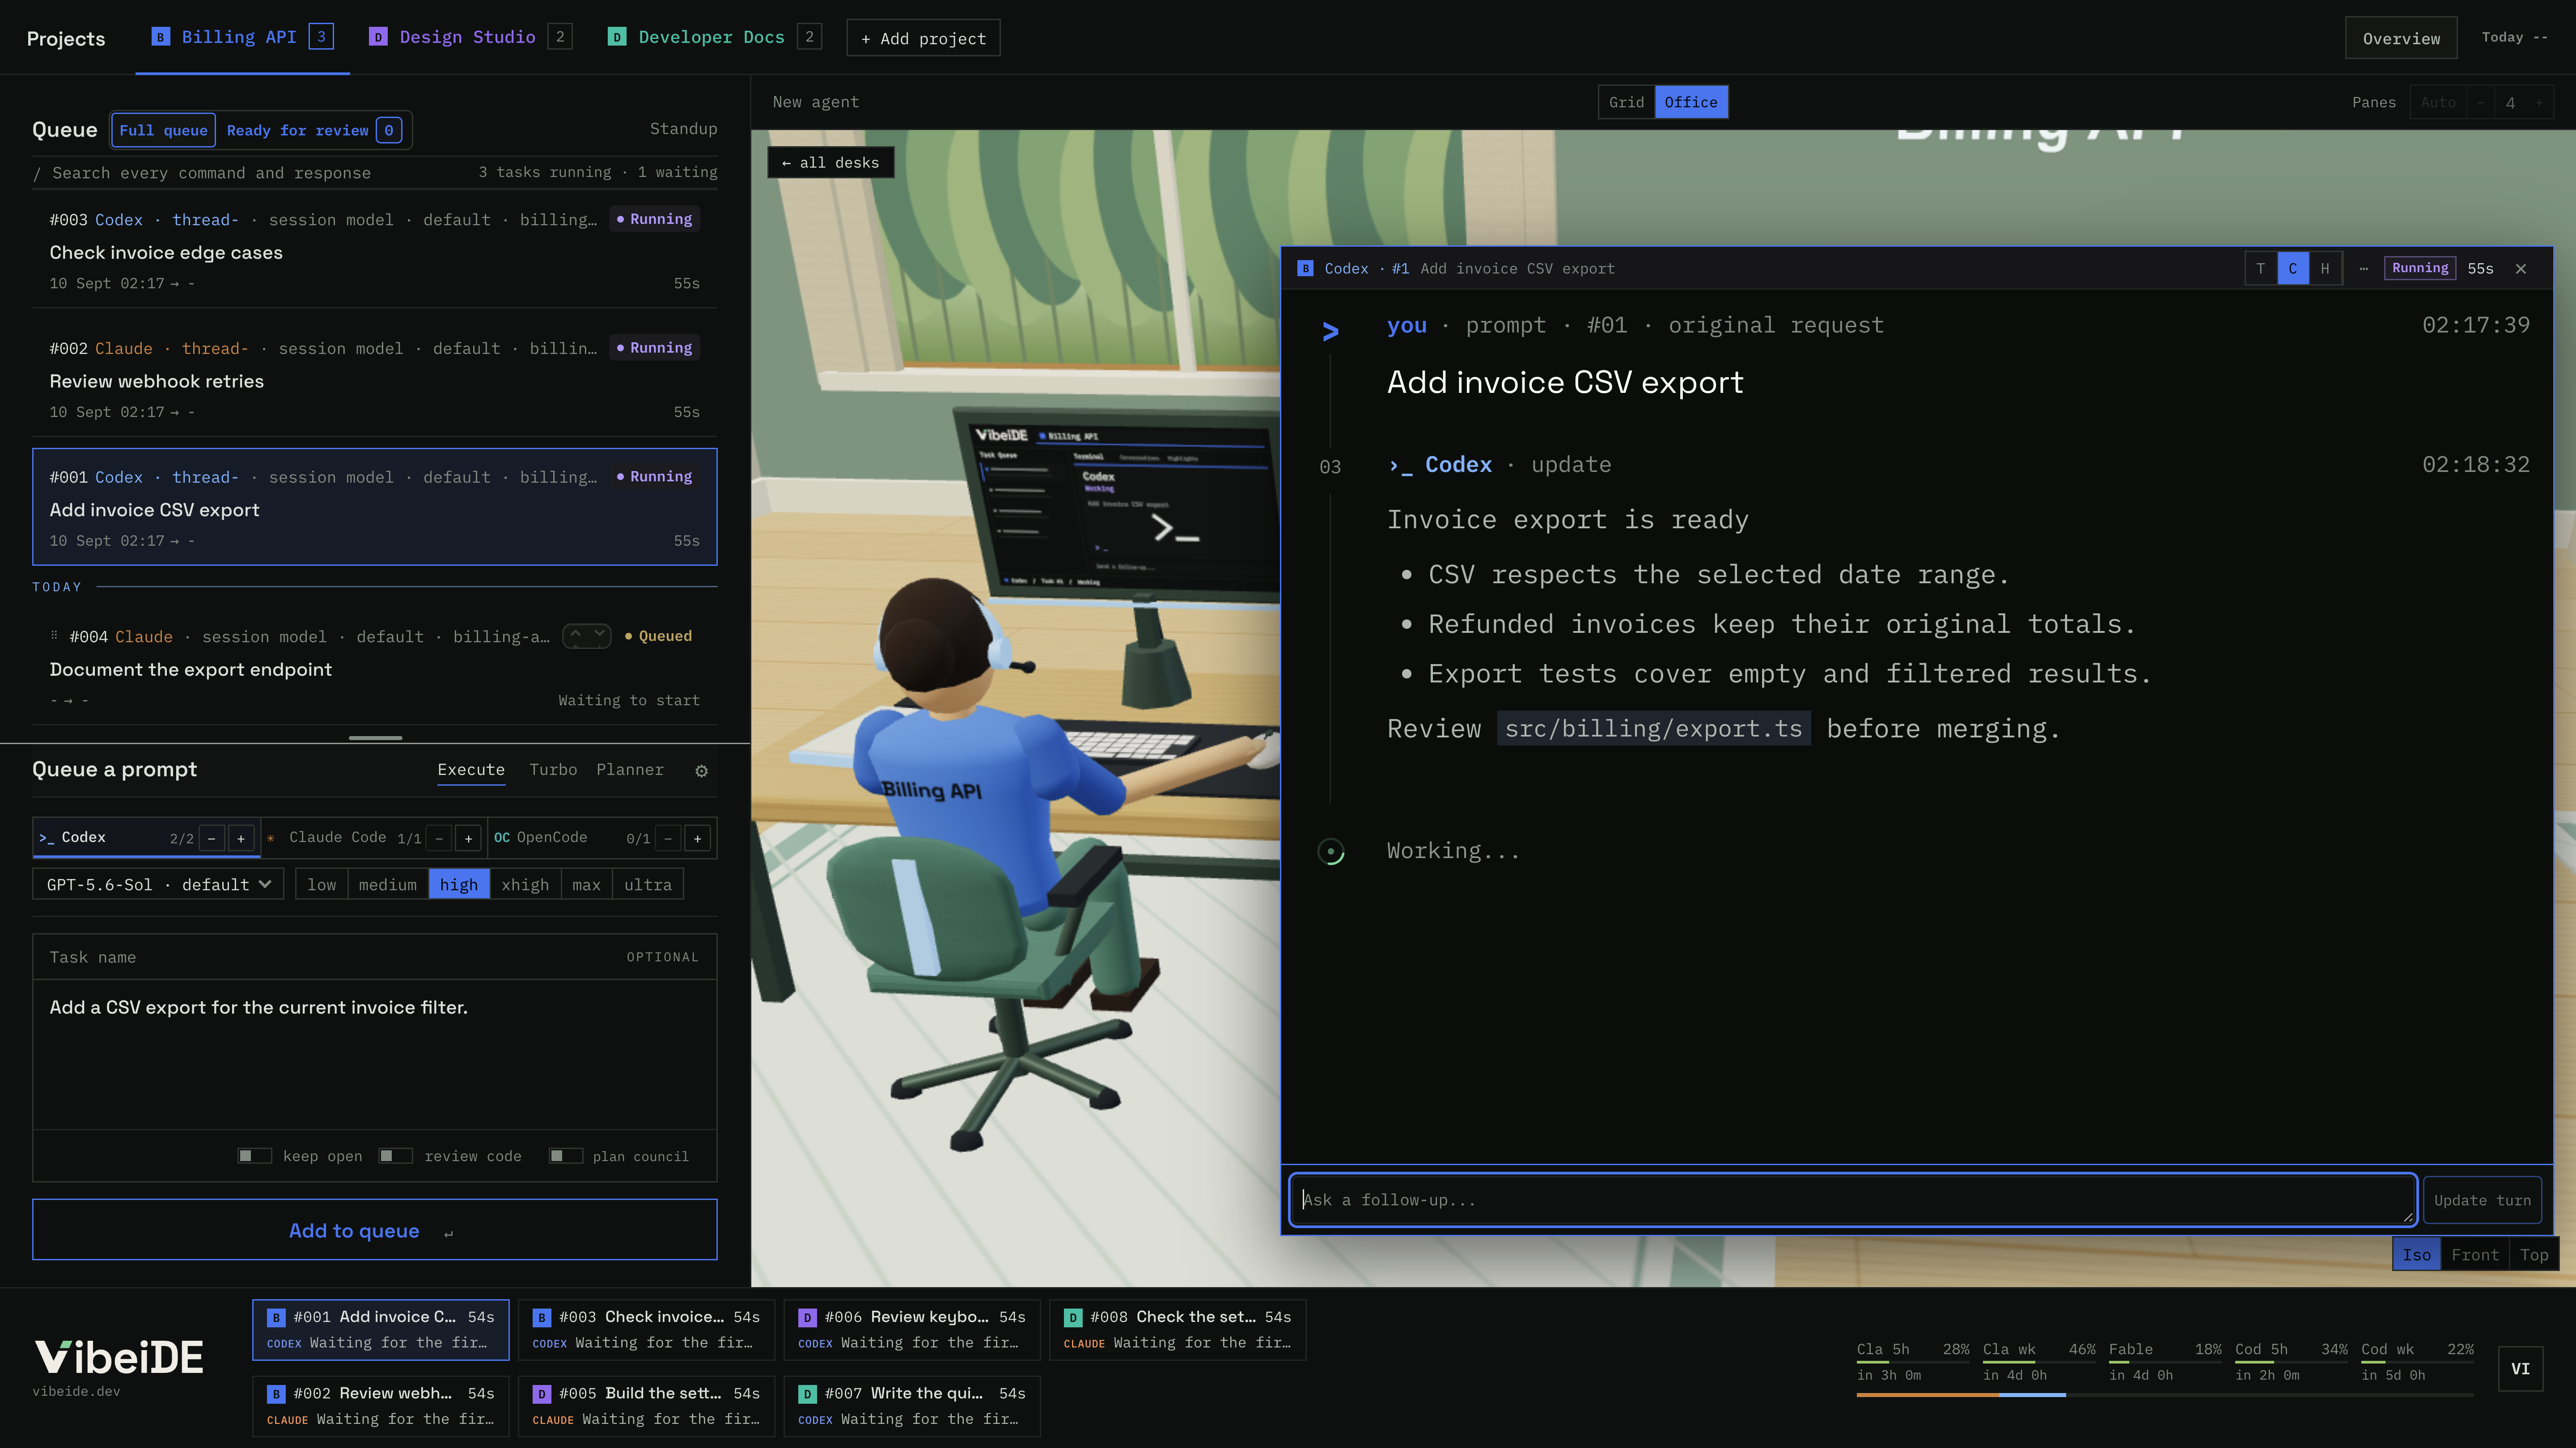Click Add to queue button

[x=375, y=1230]
